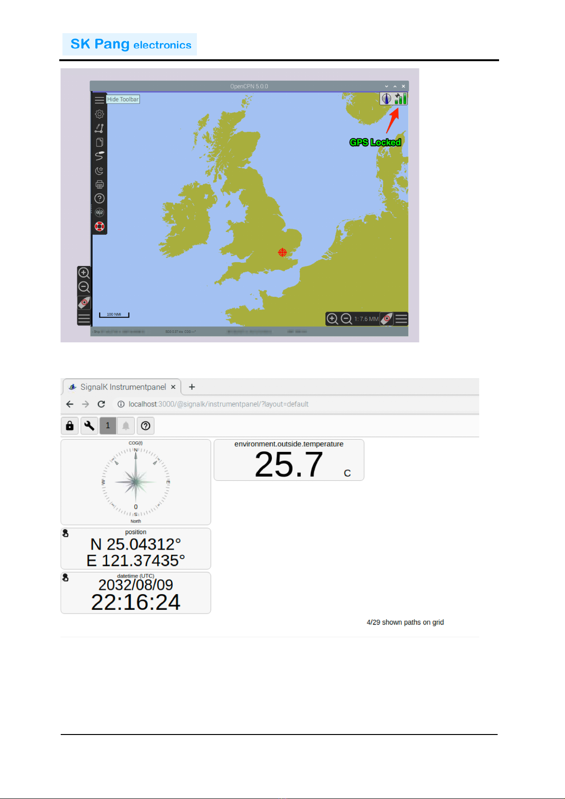Viewport: 565px width, 799px height.
Task: Click the 100 NMi scale bar on chart
Action: pos(114,315)
